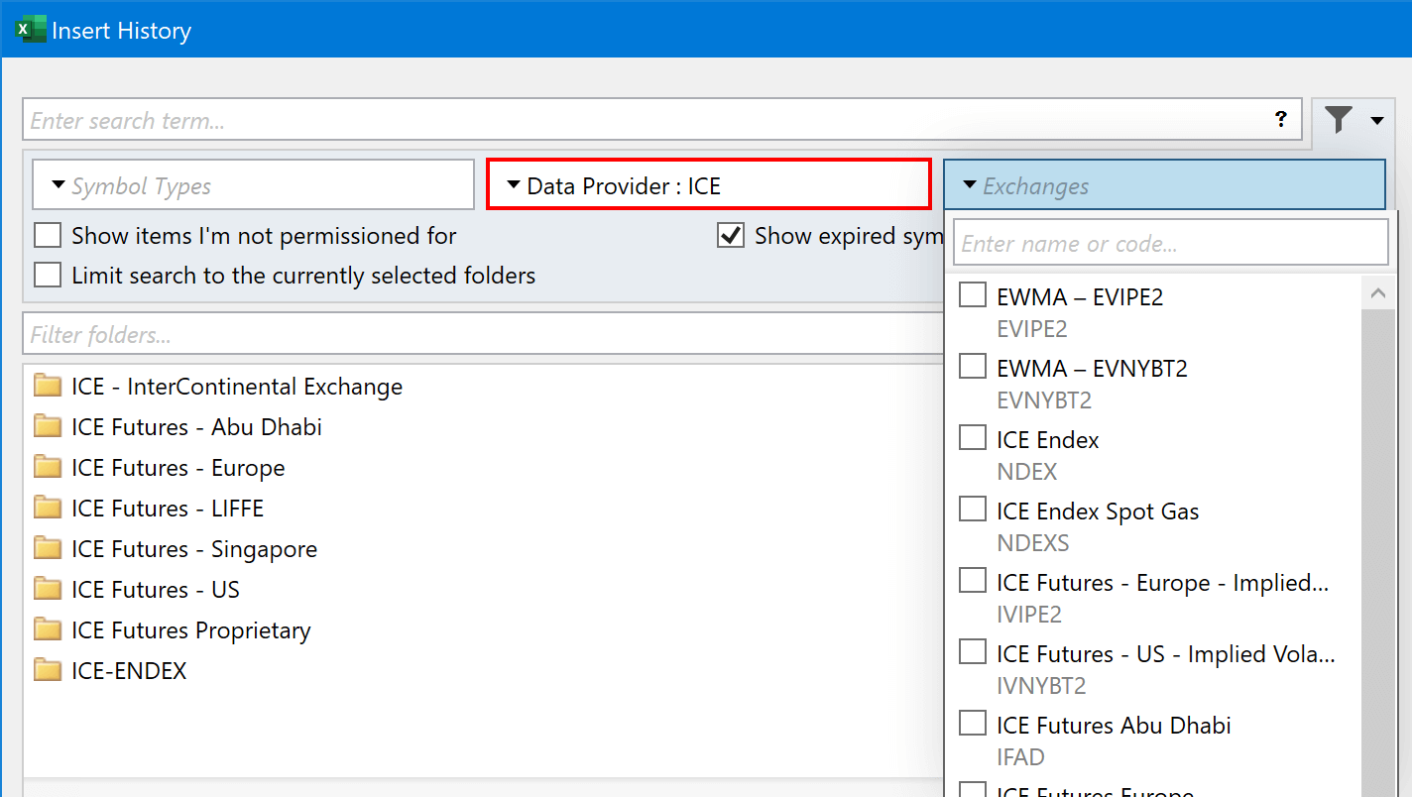The width and height of the screenshot is (1412, 797).
Task: Collapse the Exchanges dropdown
Action: coord(1164,185)
